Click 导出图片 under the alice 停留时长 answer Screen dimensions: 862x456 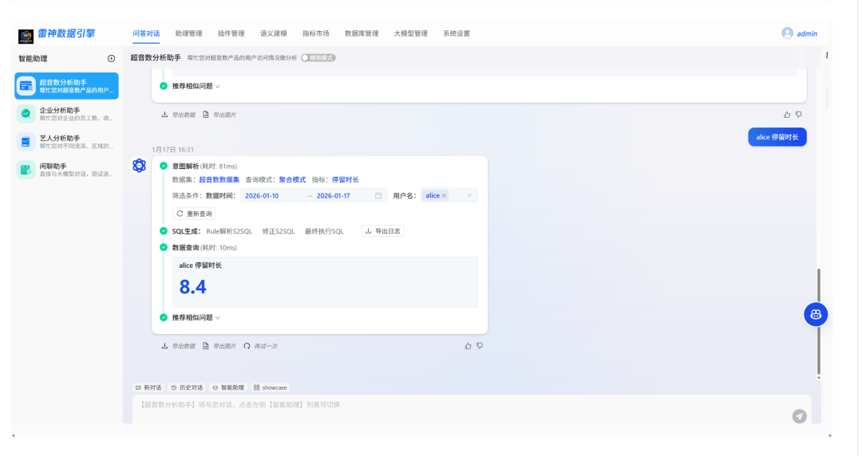(219, 346)
